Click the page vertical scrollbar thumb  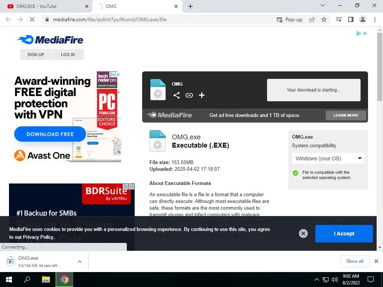[x=380, y=67]
